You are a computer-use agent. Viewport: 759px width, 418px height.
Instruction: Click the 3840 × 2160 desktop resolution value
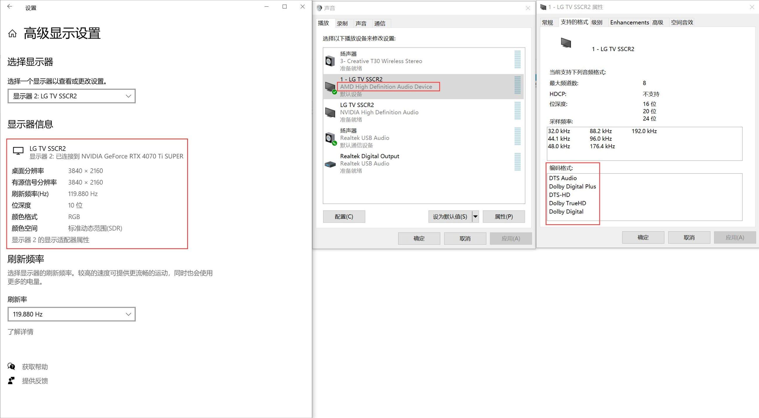86,171
